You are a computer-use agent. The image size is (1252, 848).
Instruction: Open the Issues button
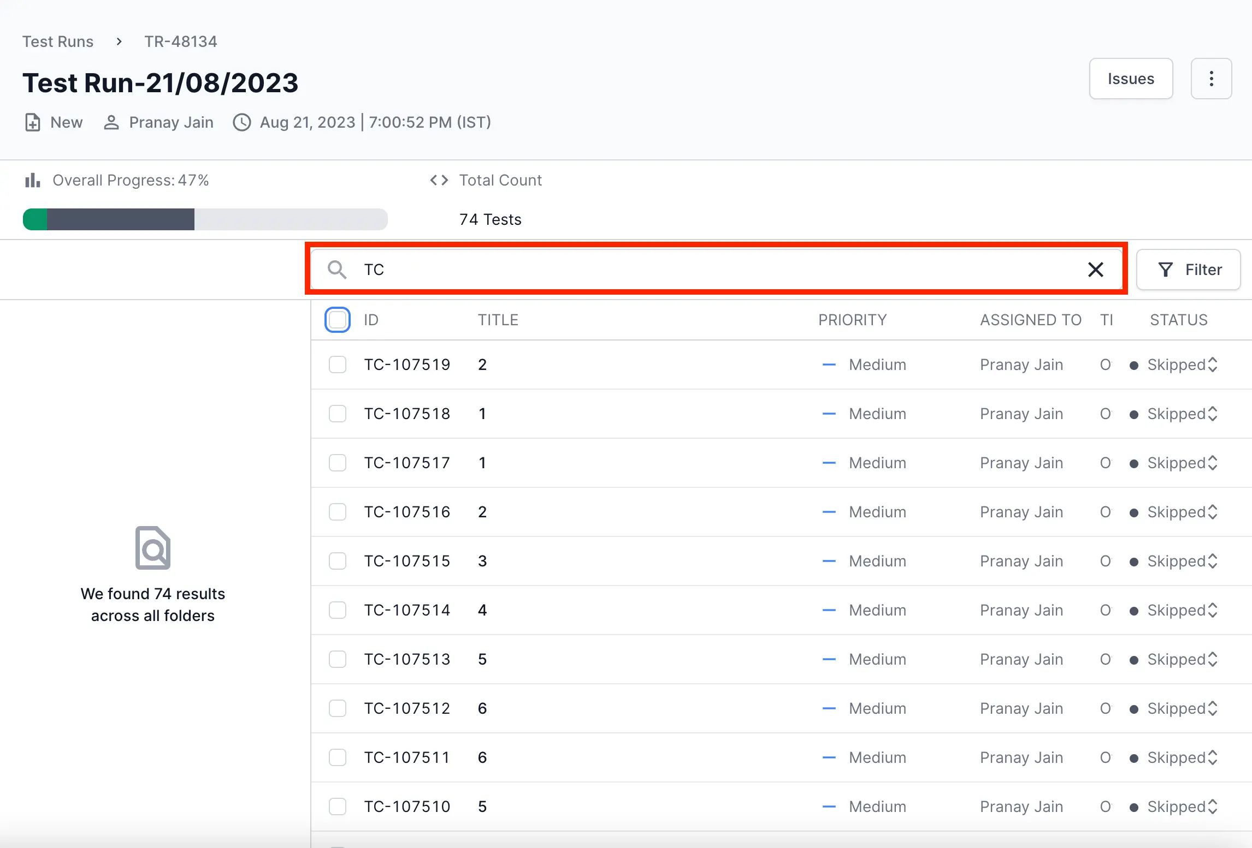1131,79
